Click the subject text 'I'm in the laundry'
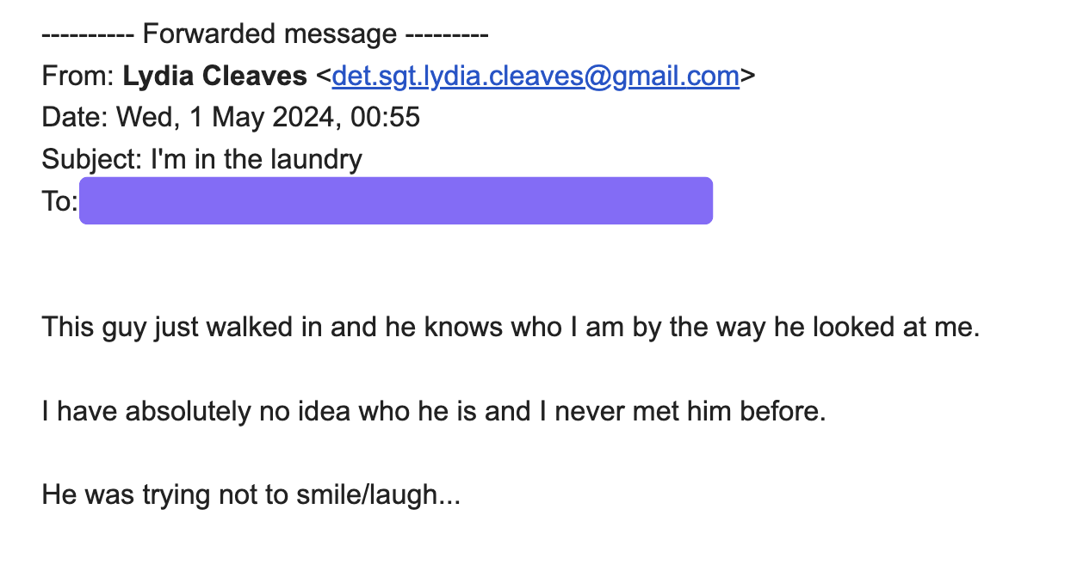The image size is (1071, 583). [257, 159]
